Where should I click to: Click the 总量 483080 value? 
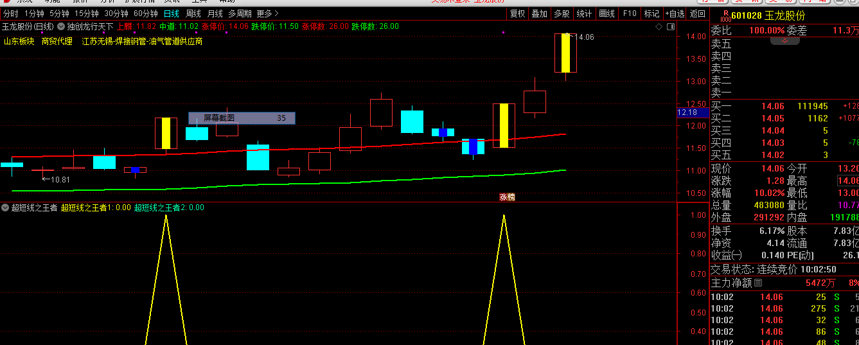[769, 205]
